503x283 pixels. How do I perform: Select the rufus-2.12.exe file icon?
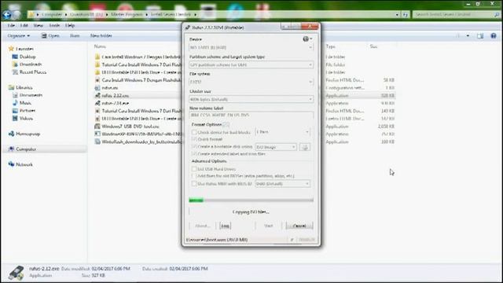tap(97, 95)
